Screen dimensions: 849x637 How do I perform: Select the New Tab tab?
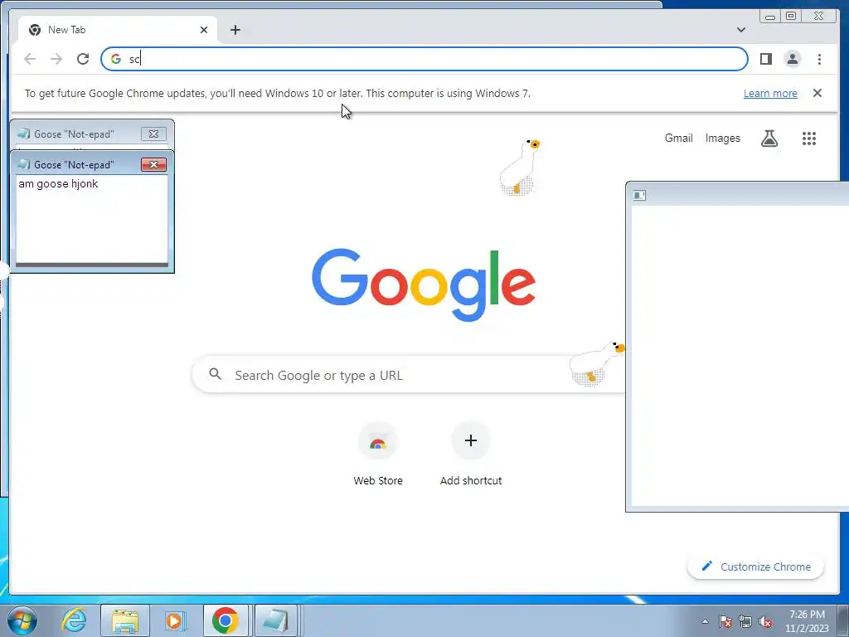point(118,30)
